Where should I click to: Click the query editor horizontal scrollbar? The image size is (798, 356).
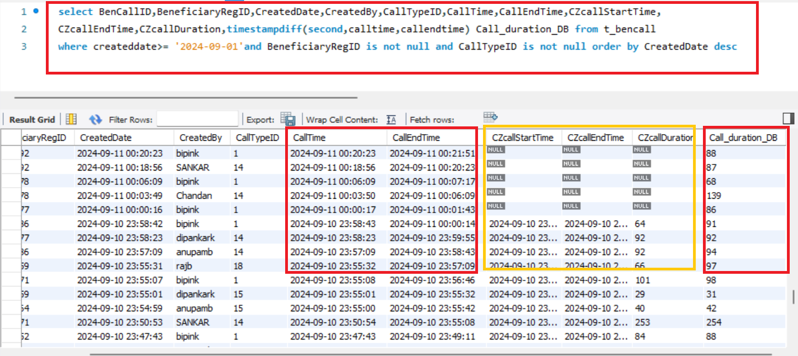(186, 98)
